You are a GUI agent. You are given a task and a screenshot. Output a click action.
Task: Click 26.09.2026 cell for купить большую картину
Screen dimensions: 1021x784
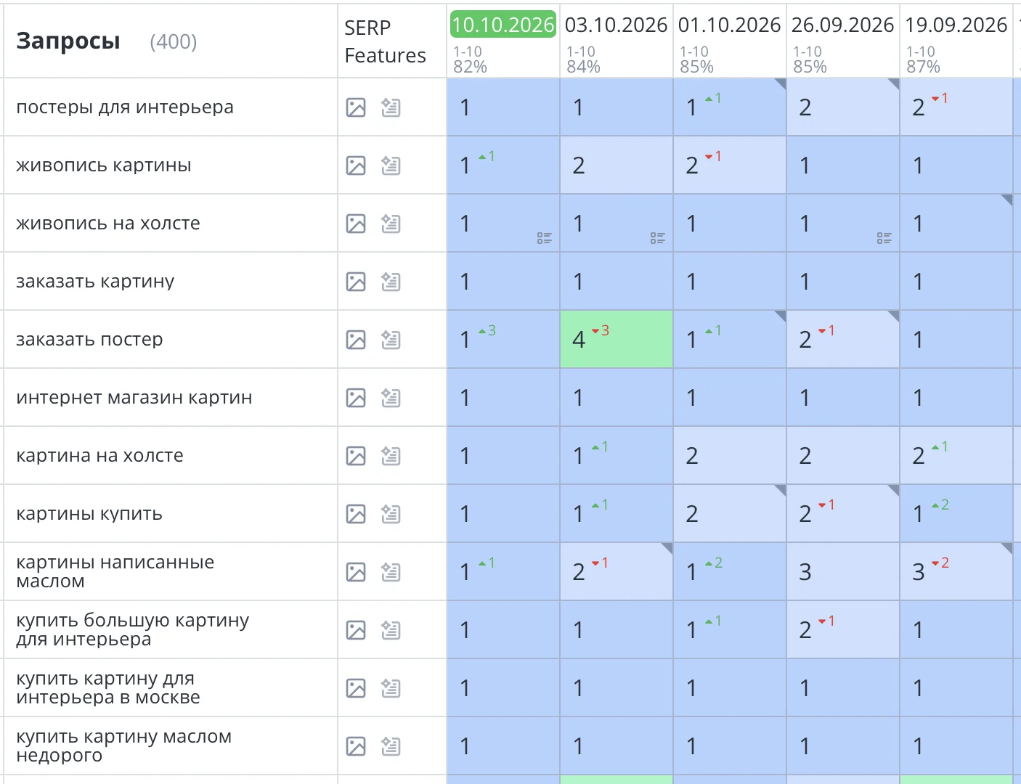point(843,630)
